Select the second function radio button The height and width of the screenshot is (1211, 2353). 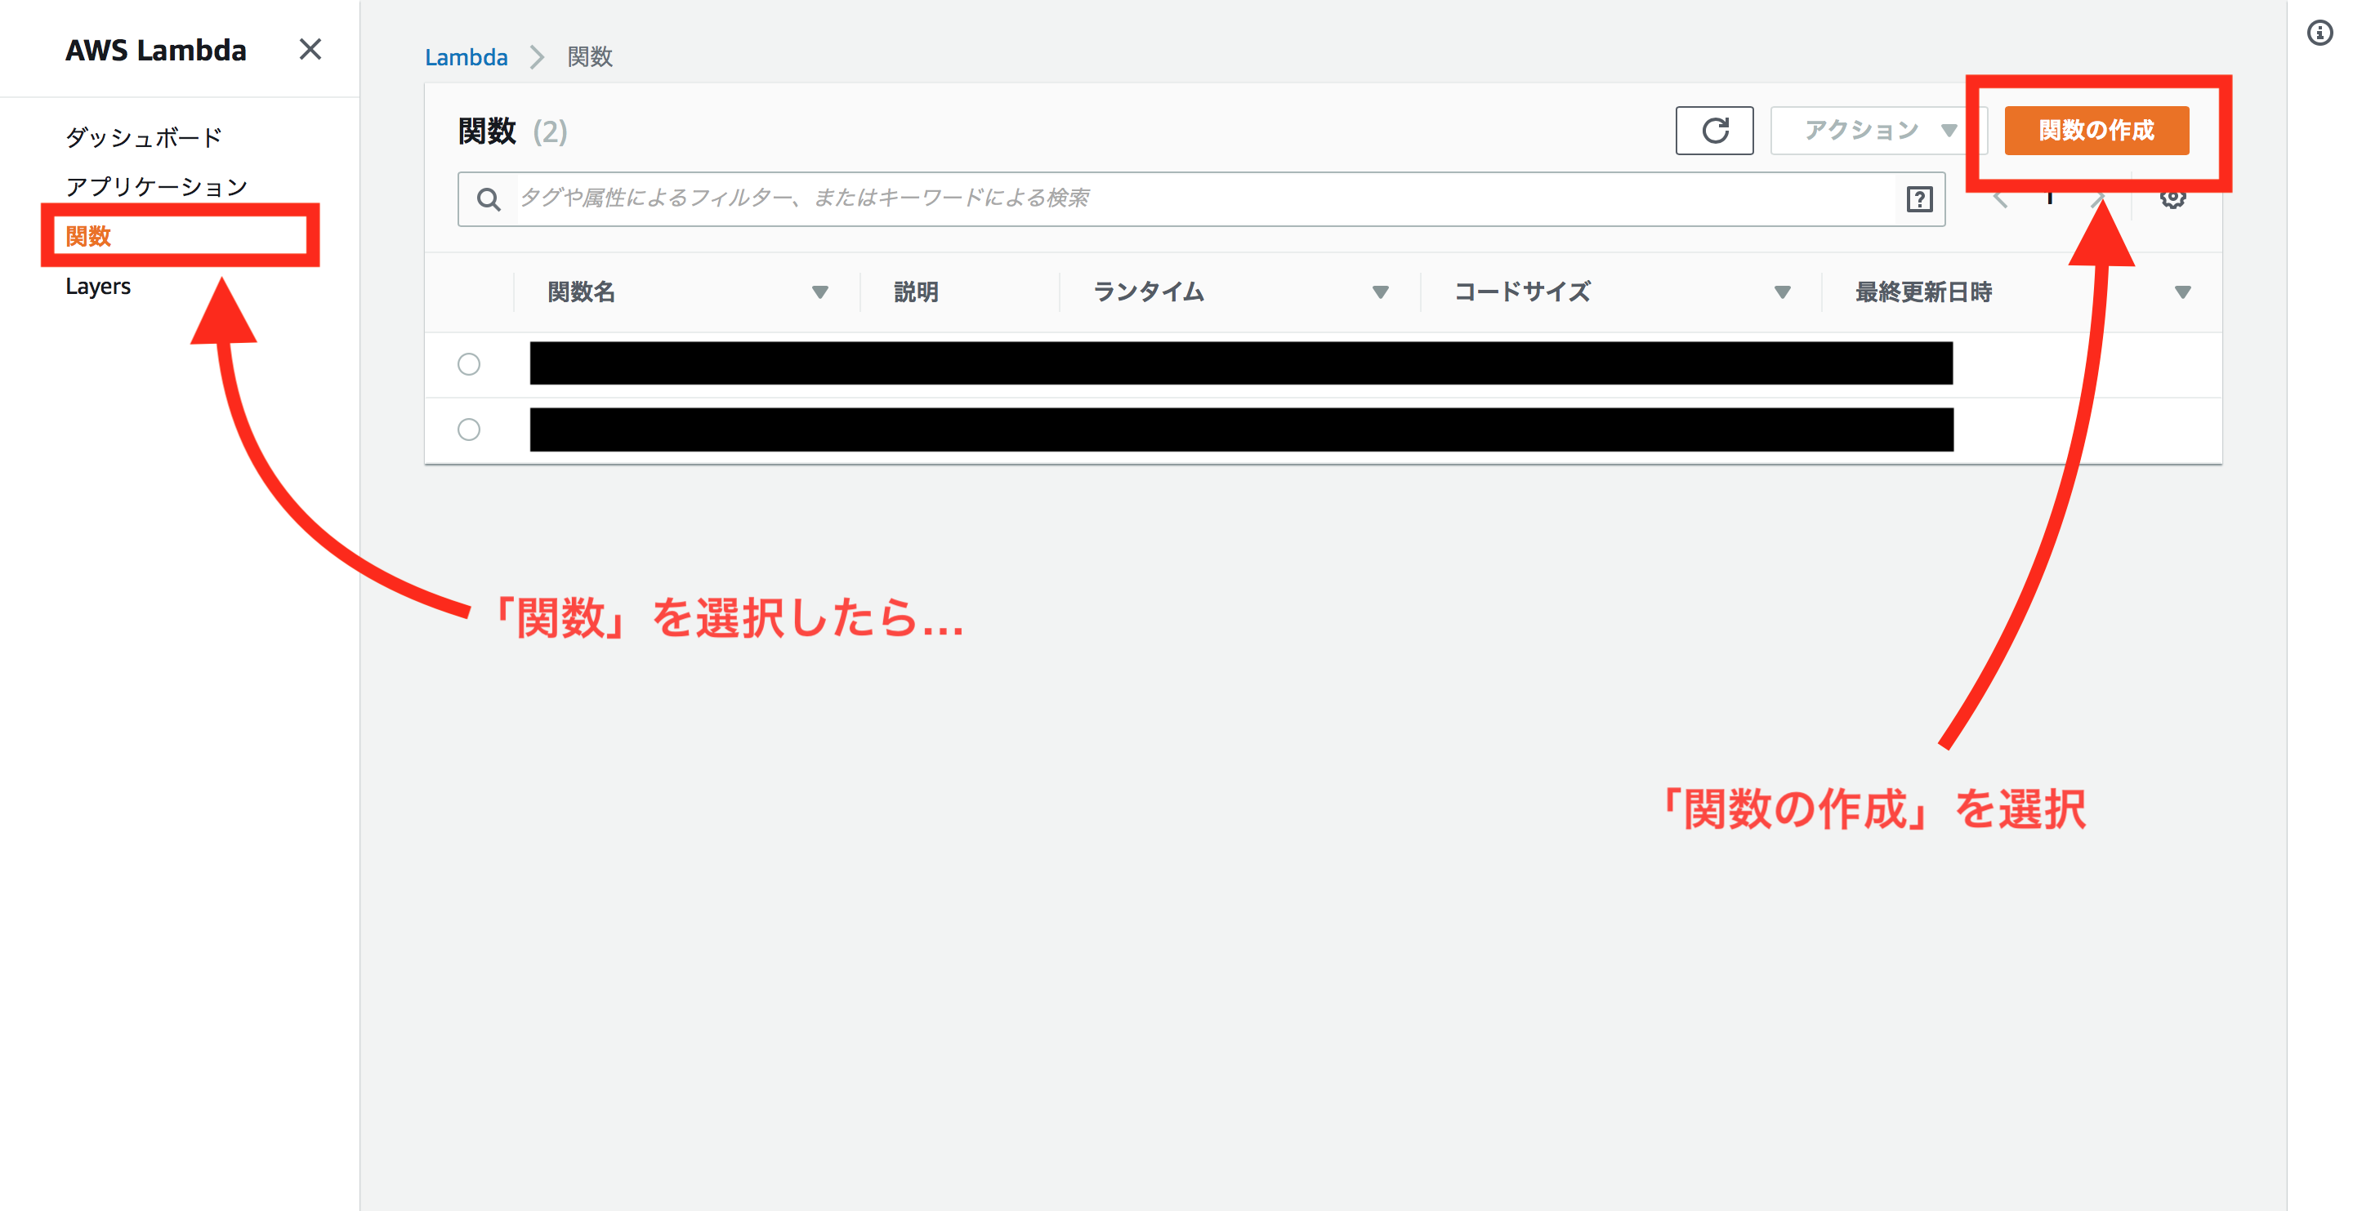(x=469, y=430)
